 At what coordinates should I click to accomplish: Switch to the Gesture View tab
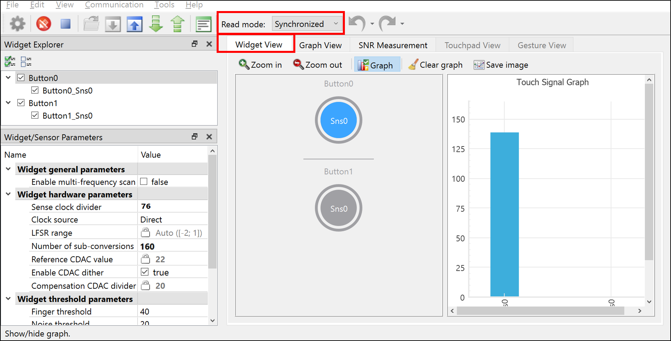(542, 45)
